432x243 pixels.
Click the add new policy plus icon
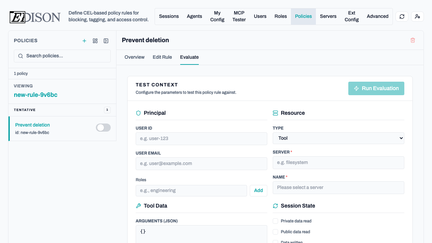pos(84,41)
